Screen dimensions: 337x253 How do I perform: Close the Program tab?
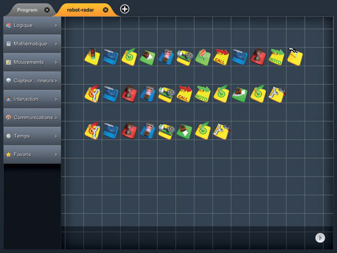click(47, 10)
